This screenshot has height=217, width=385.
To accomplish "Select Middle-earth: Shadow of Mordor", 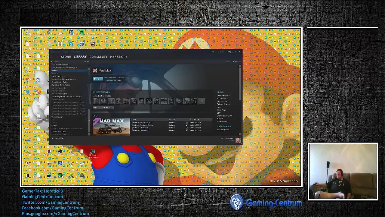I will point(64,79).
